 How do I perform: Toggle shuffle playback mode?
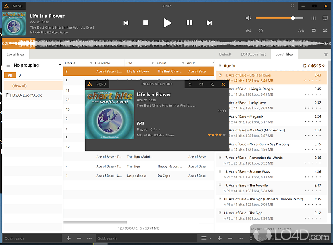325,30
